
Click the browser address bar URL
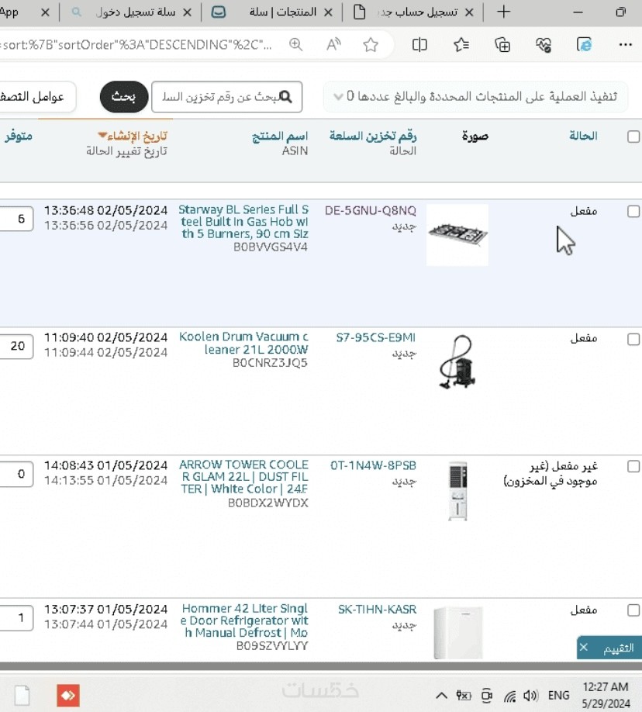[136, 44]
